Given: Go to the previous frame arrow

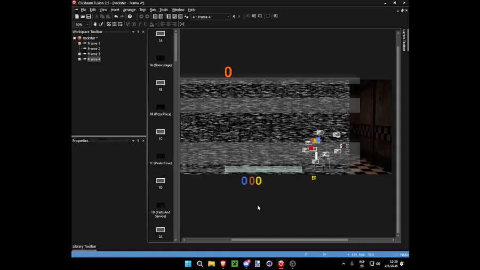Looking at the screenshot, I should (234, 17).
